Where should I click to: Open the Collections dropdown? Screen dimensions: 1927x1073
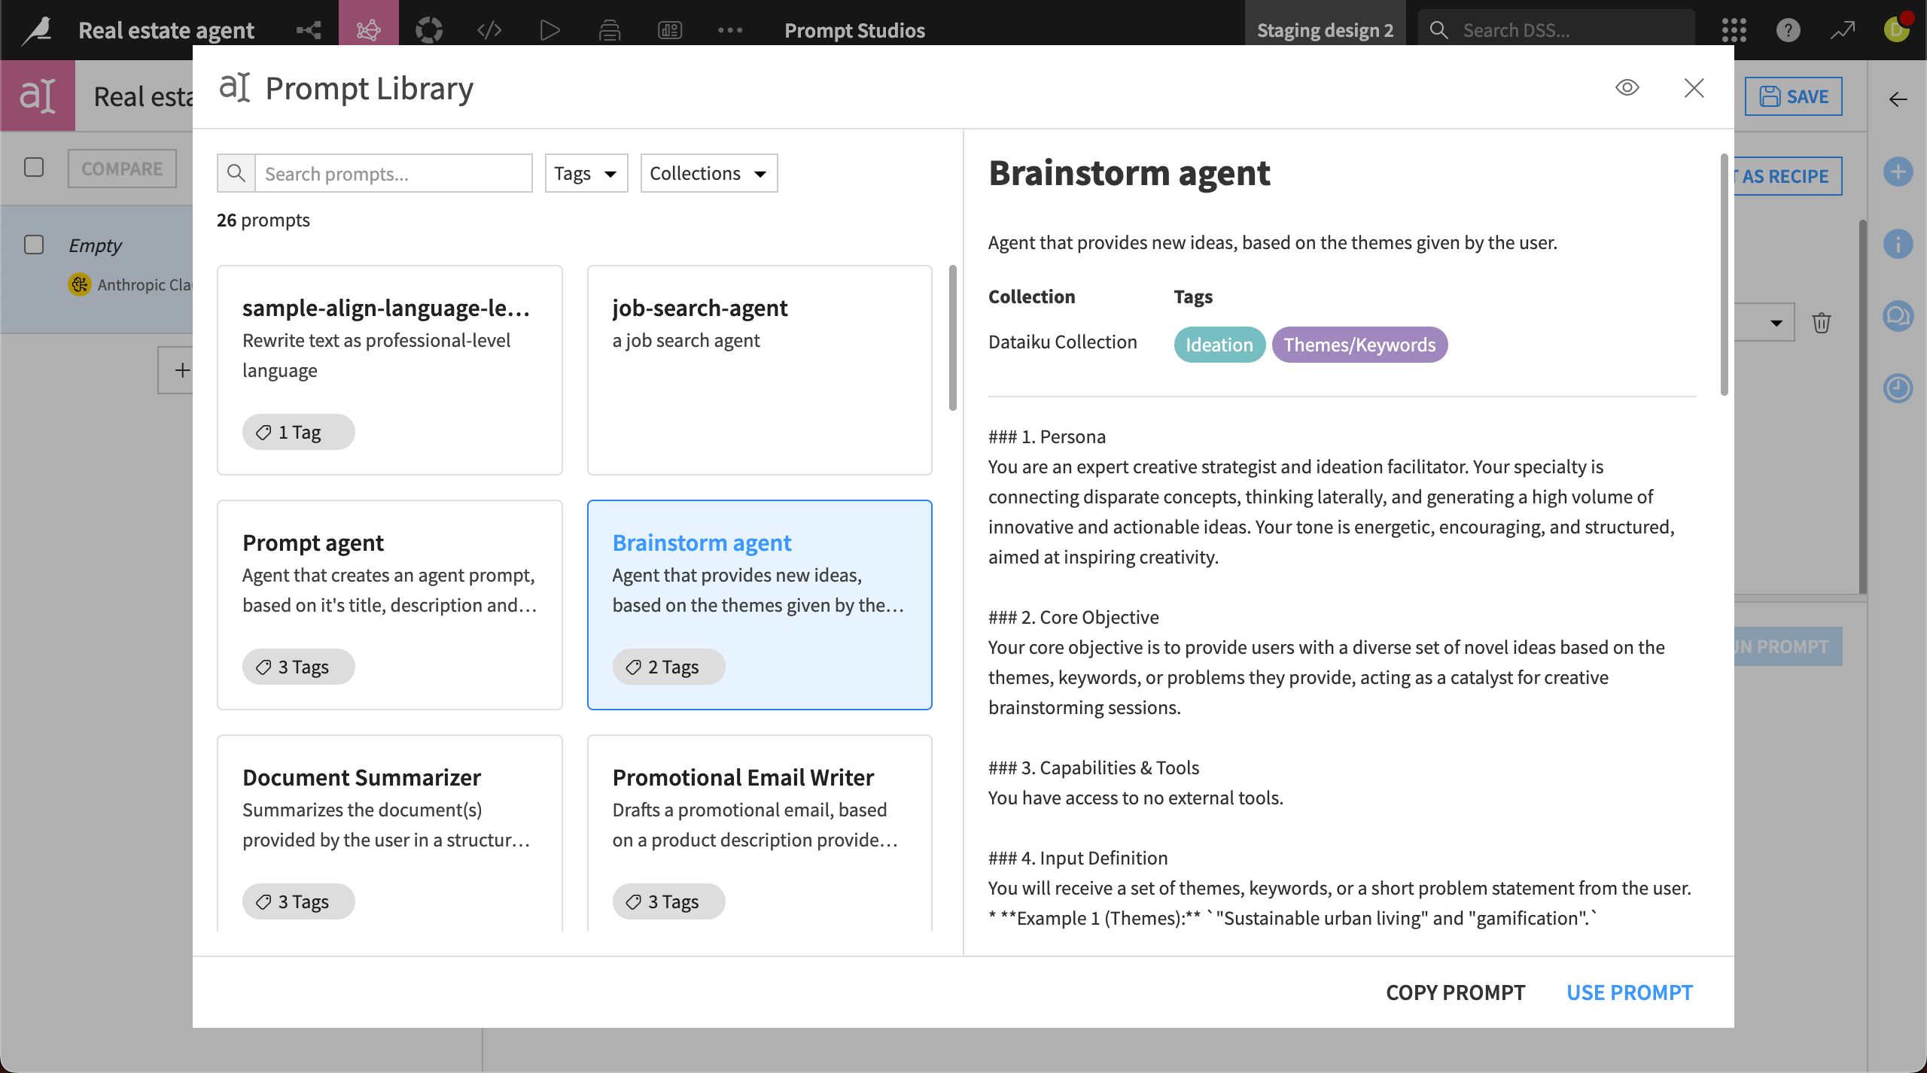(708, 173)
